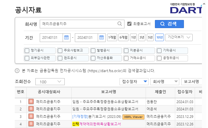The height and width of the screenshot is (128, 208).
Task: Check the 공정위공시 filter
Action: [x=159, y=58]
